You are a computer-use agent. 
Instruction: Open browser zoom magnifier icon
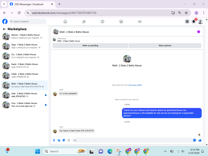tap(180, 13)
